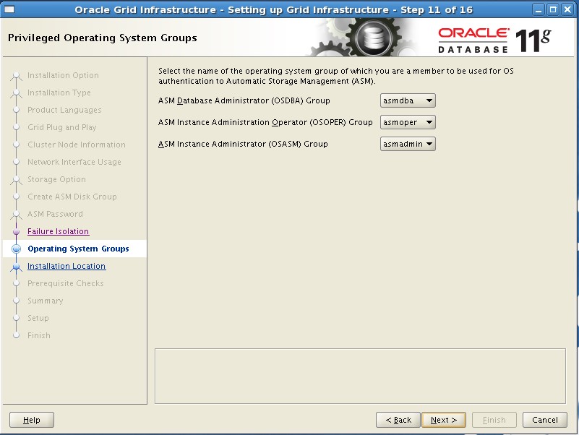
Task: Click the Create ASM Disk Group step
Action: tap(72, 197)
